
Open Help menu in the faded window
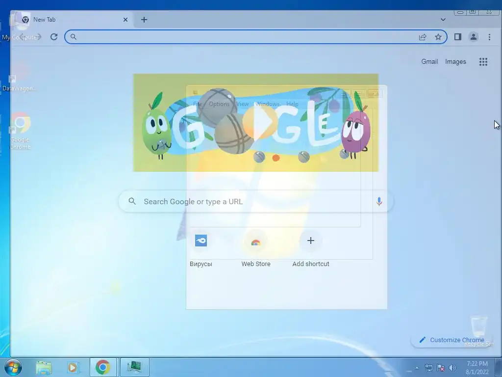[292, 104]
